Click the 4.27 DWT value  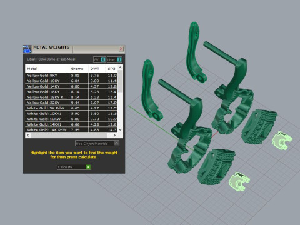[94, 108]
